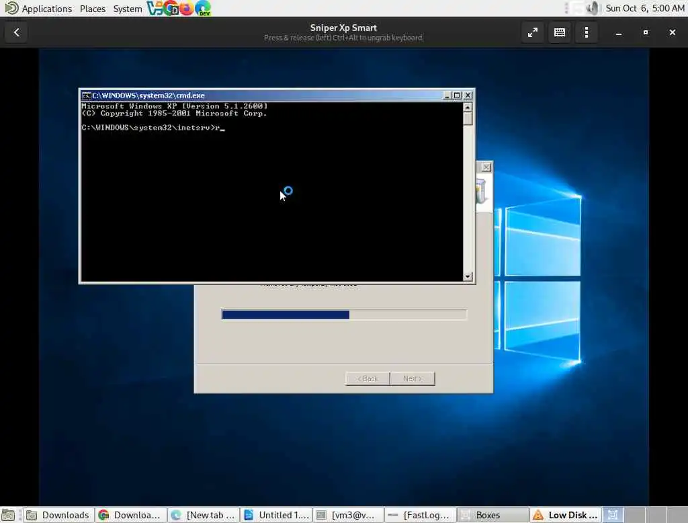
Task: Click the setup icon in installer dialog
Action: [x=482, y=192]
